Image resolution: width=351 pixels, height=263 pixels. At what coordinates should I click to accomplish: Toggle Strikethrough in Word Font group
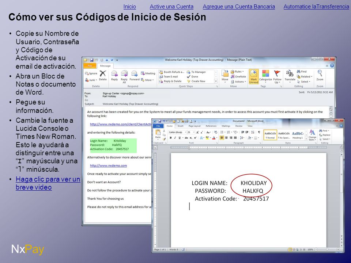(186, 138)
